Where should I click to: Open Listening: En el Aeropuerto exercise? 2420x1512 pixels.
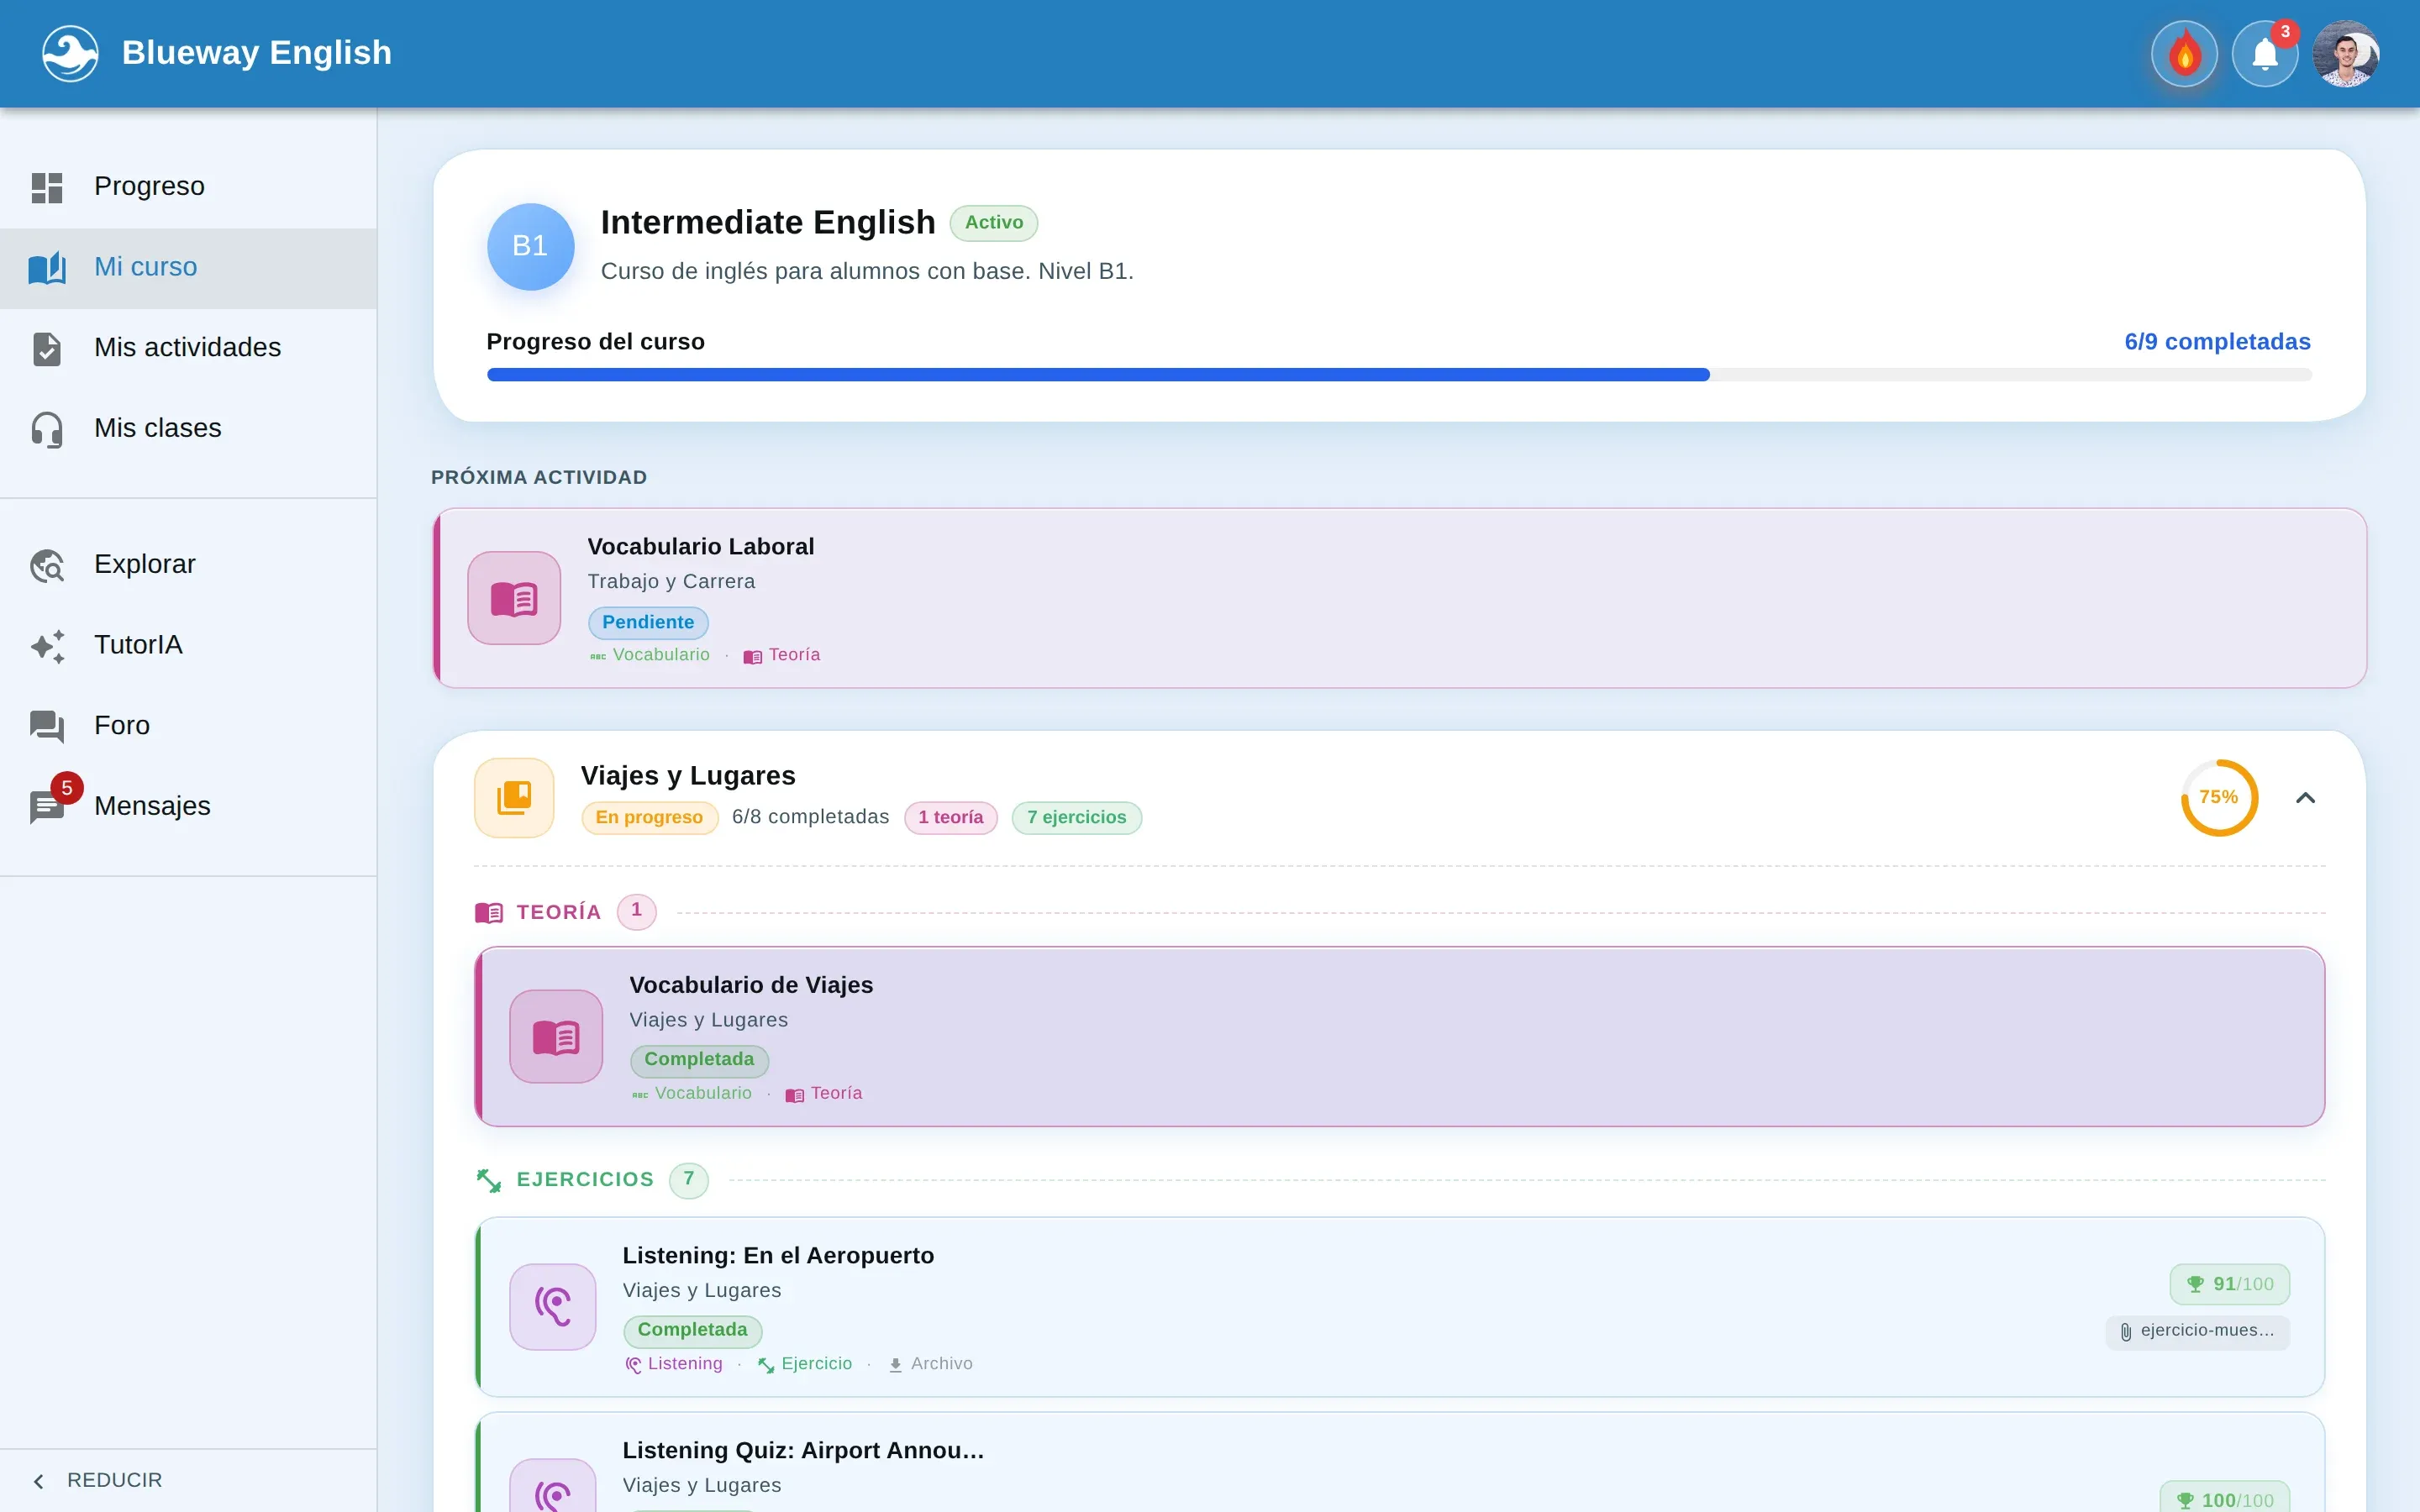click(1399, 1307)
